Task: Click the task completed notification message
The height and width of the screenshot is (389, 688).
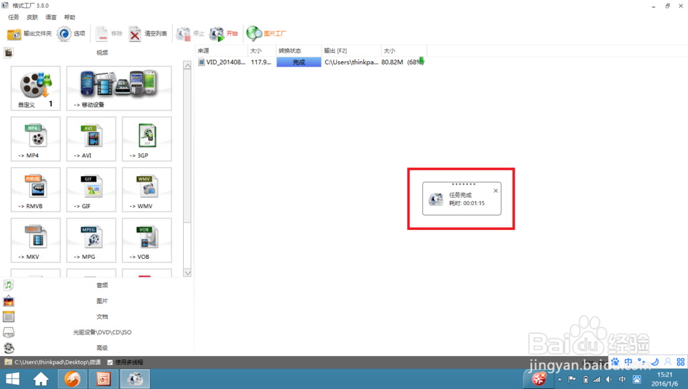Action: coord(462,199)
